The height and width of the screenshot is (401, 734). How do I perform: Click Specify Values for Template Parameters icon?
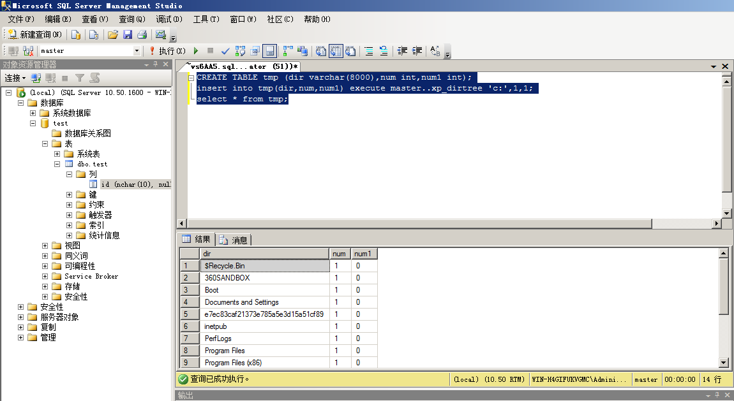(x=435, y=51)
